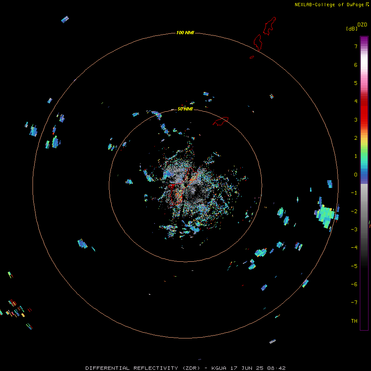Click the 7 value on the color scale

[356, 46]
